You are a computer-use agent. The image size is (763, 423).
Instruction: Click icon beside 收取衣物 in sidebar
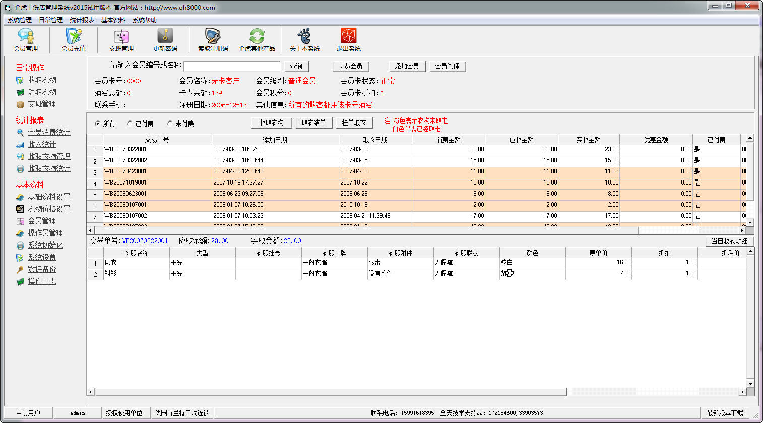tap(20, 80)
